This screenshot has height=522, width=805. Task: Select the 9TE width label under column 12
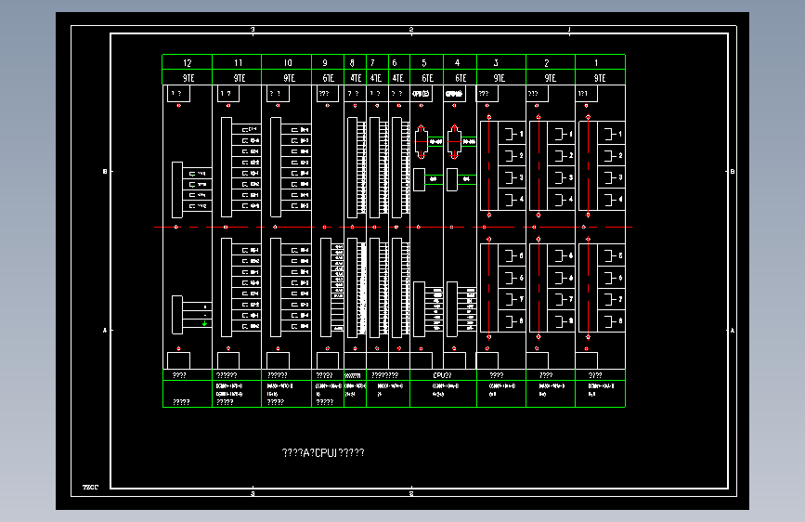188,78
